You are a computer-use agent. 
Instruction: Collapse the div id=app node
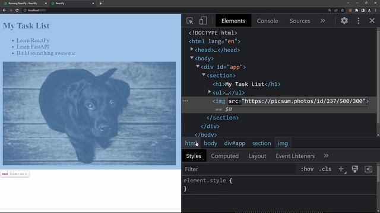(198, 66)
